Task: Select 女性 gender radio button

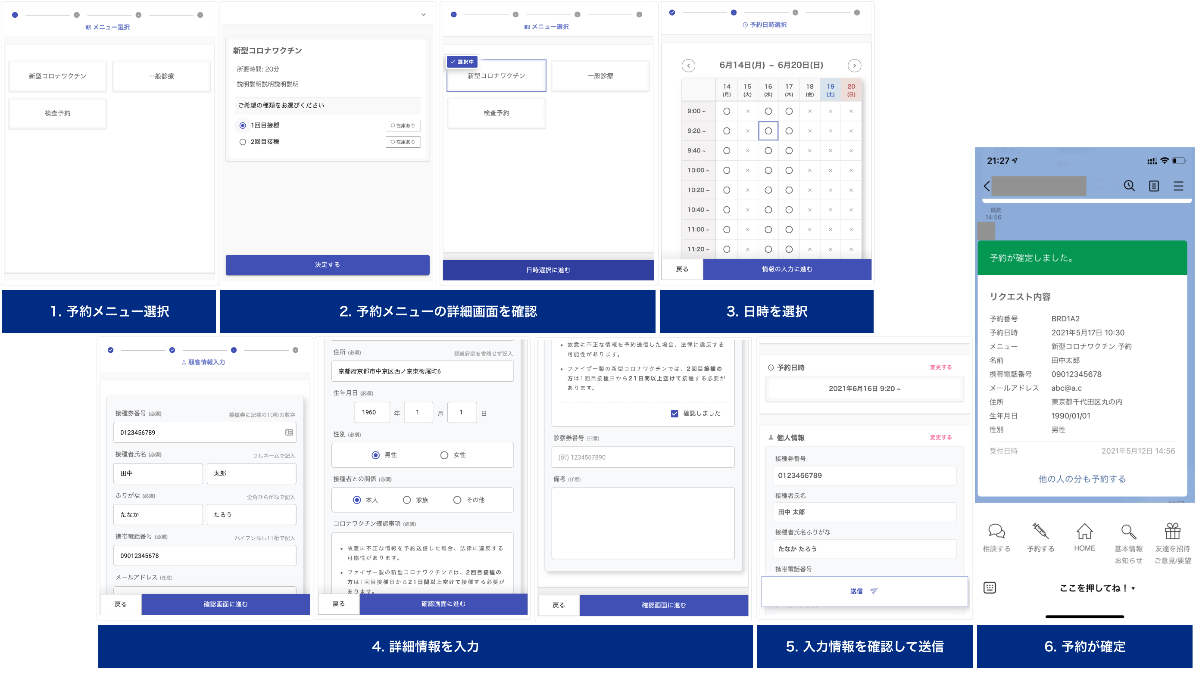Action: click(x=444, y=455)
